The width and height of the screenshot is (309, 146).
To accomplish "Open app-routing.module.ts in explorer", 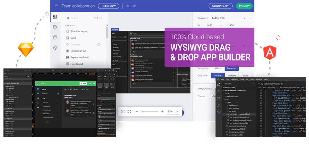I will [236, 126].
